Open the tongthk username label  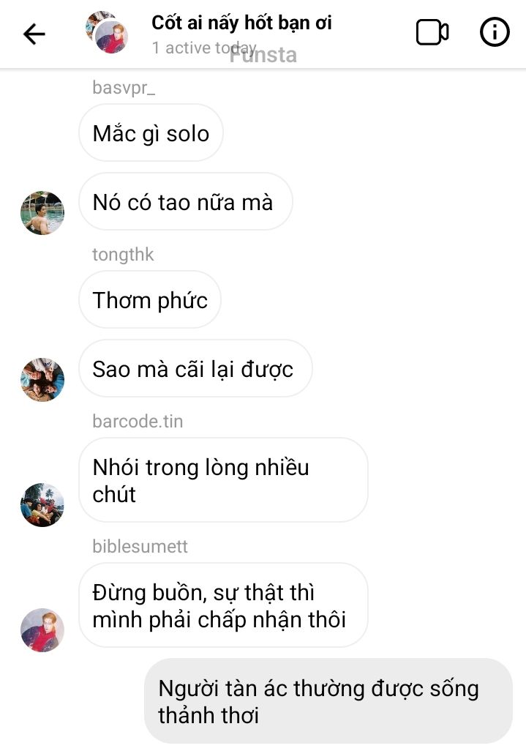pyautogui.click(x=123, y=254)
